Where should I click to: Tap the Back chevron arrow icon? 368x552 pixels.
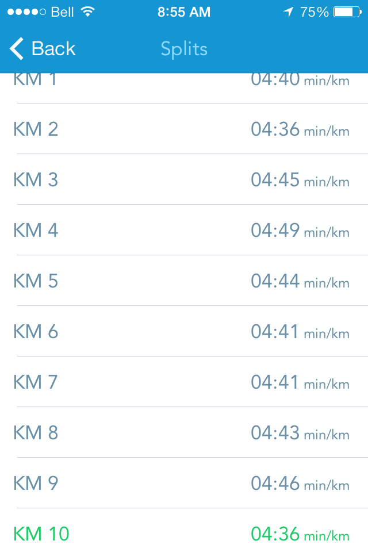click(17, 49)
